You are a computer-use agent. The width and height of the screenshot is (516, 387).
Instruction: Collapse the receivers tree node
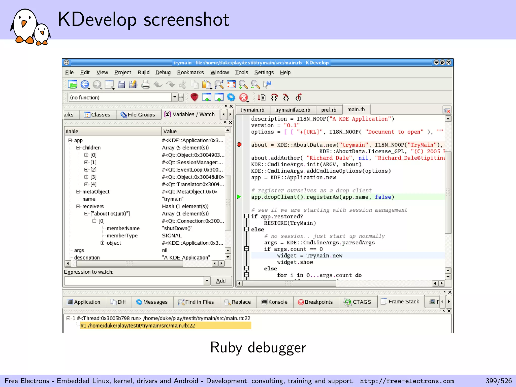point(78,206)
